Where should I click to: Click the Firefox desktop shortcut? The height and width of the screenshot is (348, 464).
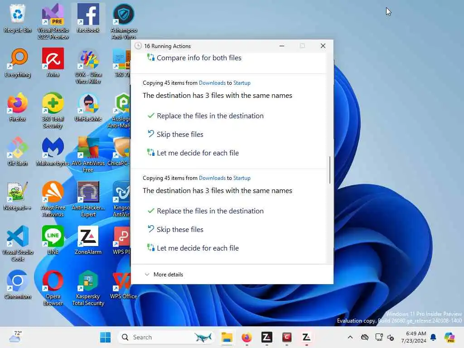[x=18, y=107]
